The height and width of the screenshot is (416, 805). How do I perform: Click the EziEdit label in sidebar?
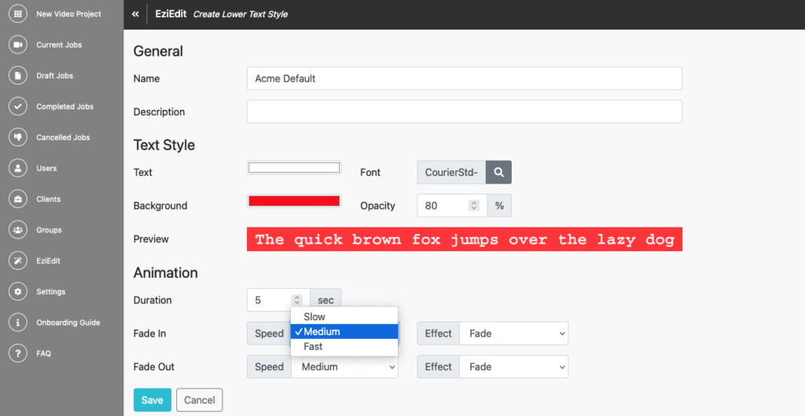48,261
